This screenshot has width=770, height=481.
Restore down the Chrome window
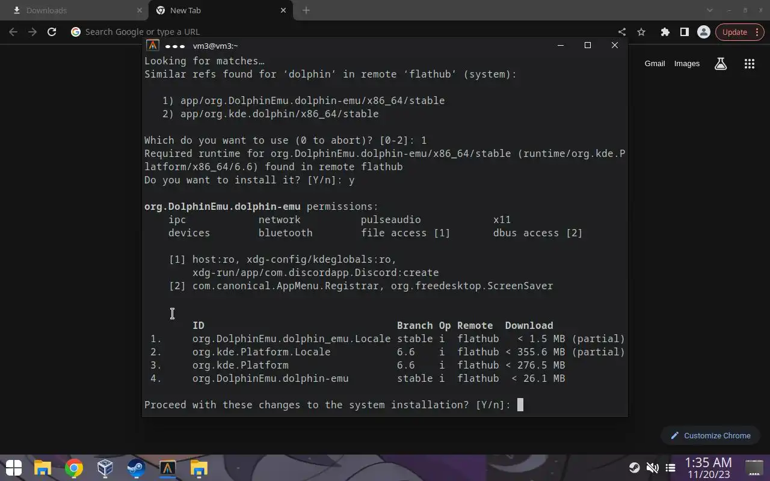(x=745, y=10)
